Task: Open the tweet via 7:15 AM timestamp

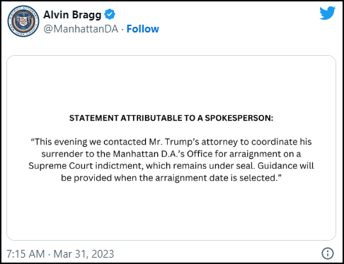Action: (25, 254)
